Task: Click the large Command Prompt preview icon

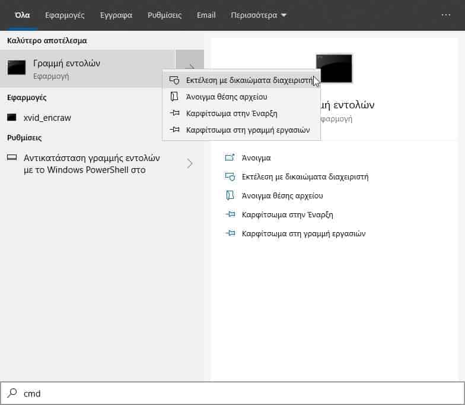Action: pos(334,68)
